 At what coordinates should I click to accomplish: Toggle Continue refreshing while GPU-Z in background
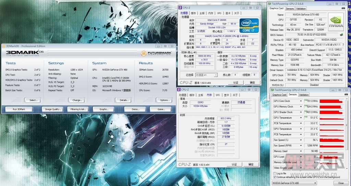tap(275, 177)
